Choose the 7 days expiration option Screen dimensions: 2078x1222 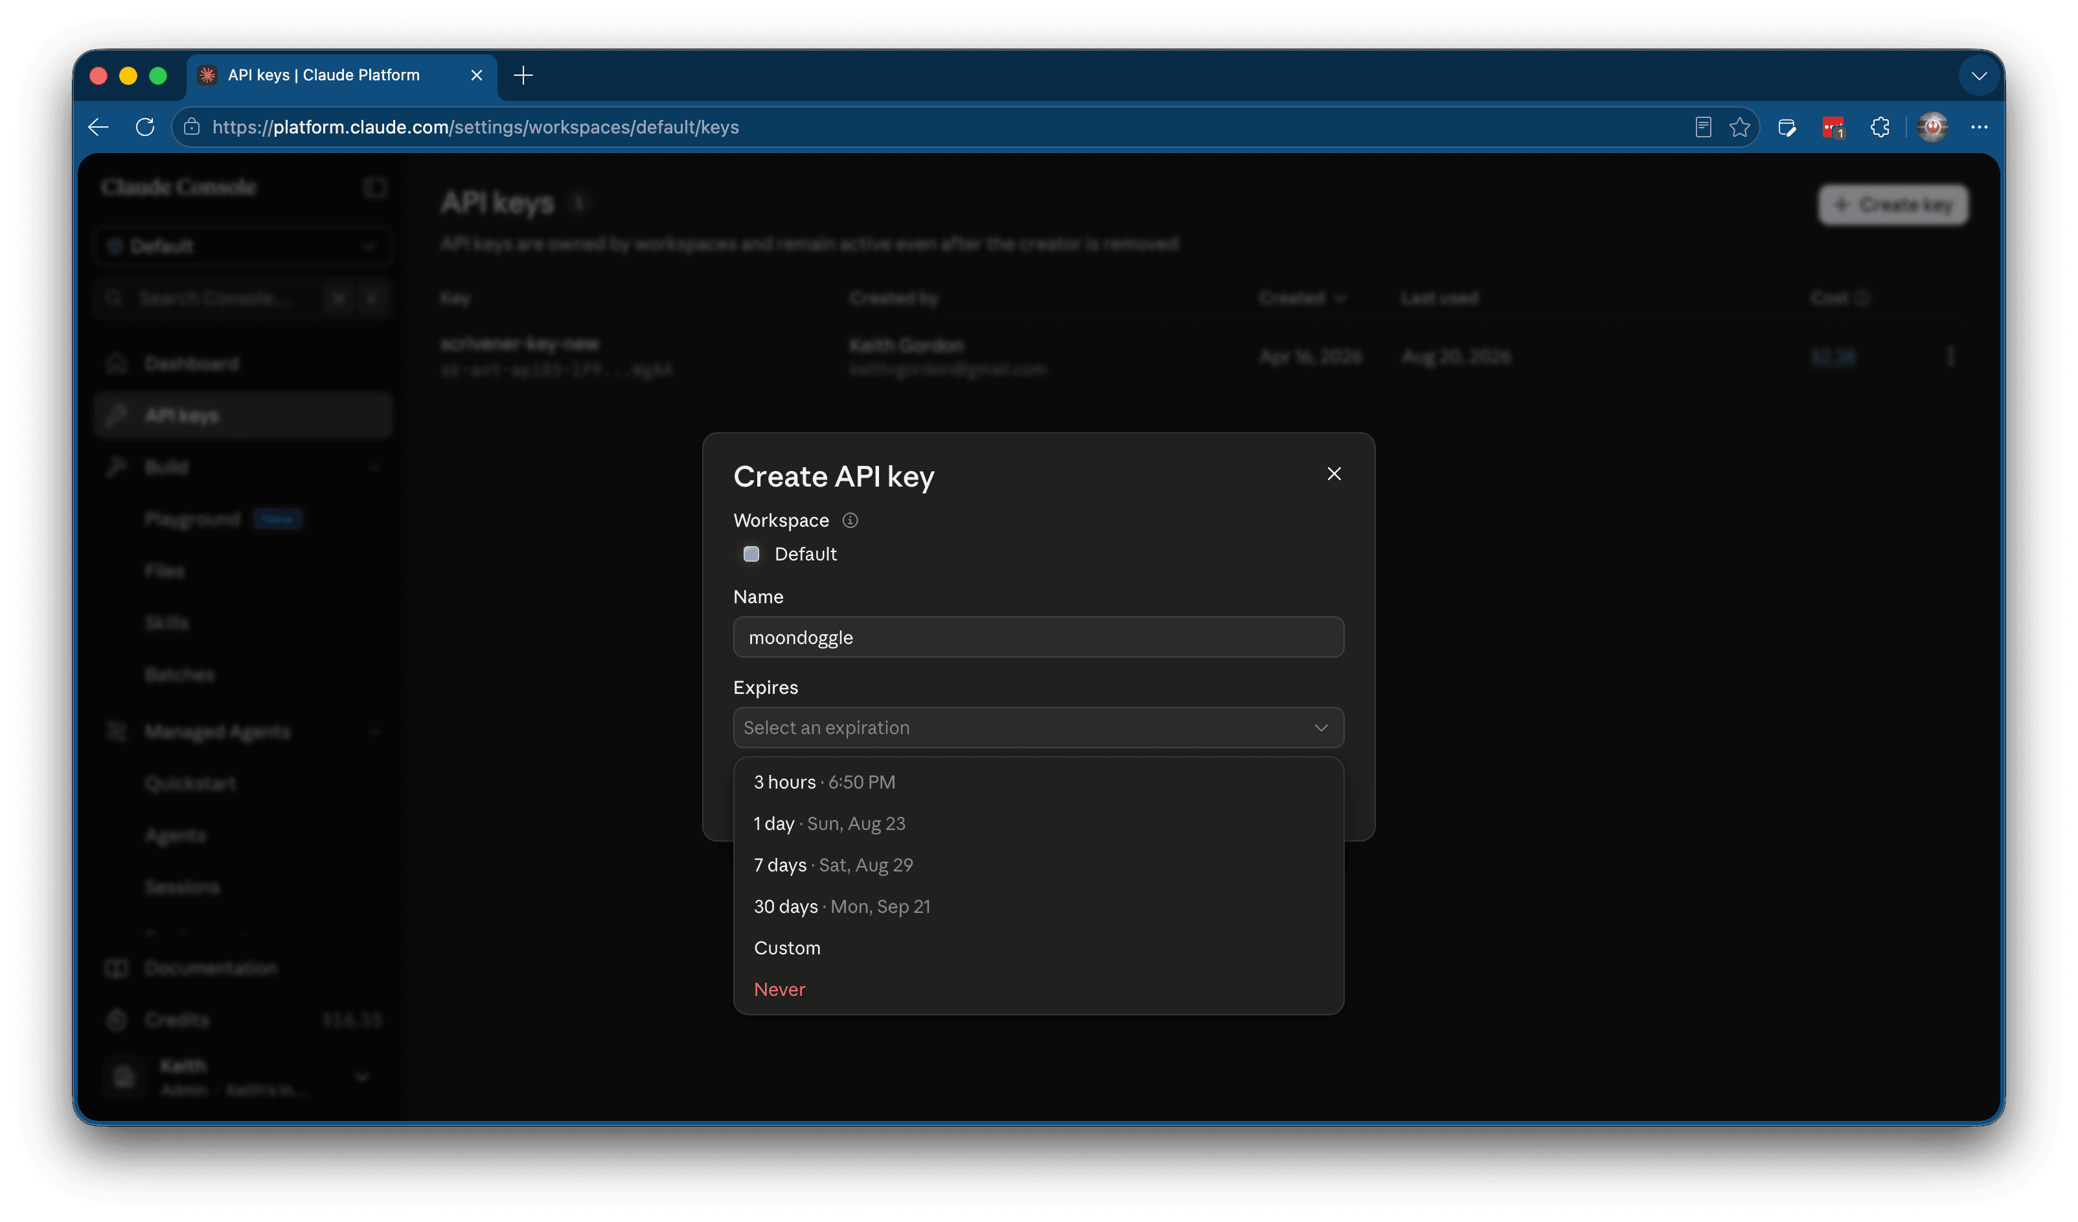[x=1038, y=865]
